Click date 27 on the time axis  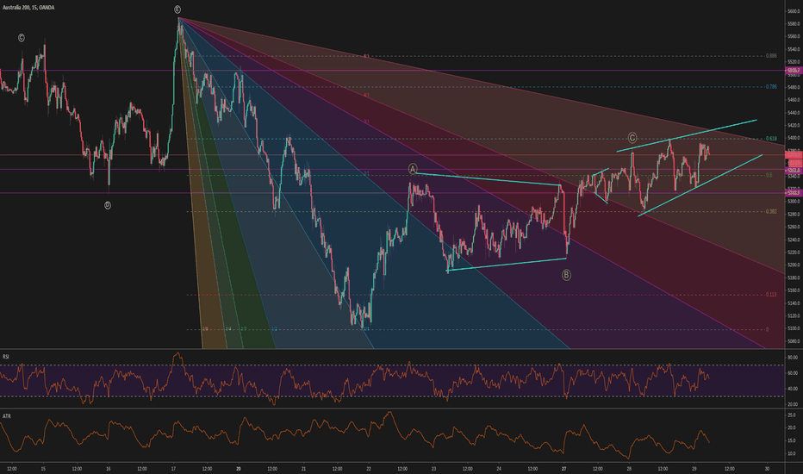tap(563, 468)
